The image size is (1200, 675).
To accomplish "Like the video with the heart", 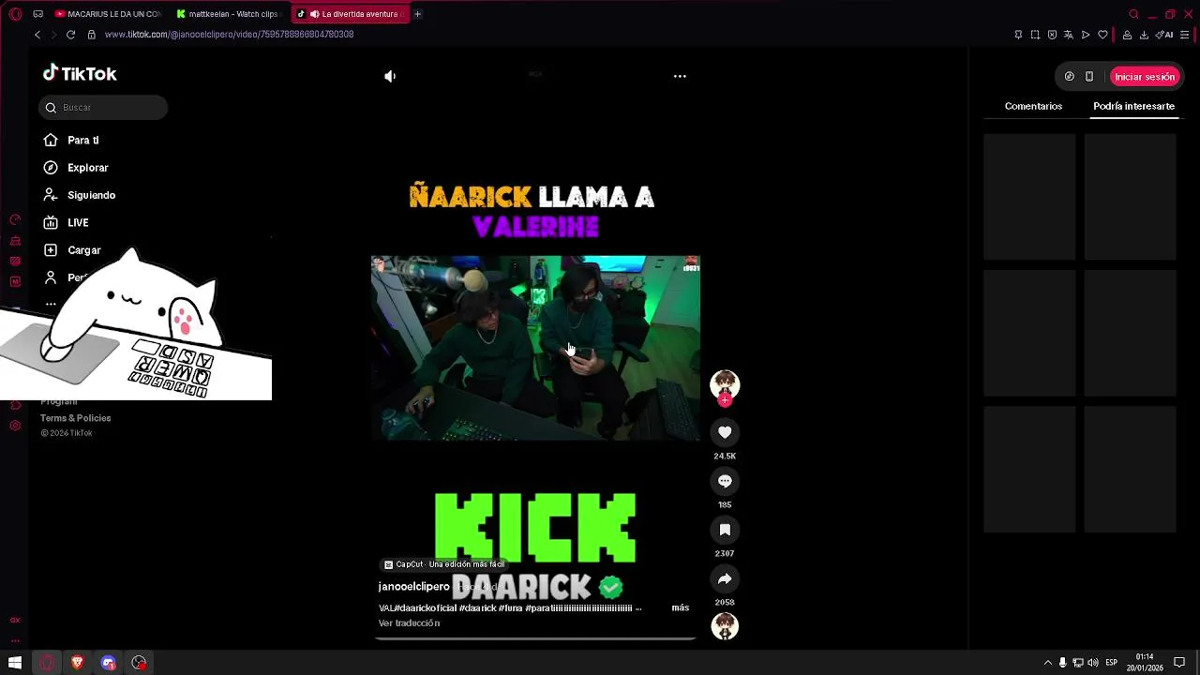I will pos(725,432).
